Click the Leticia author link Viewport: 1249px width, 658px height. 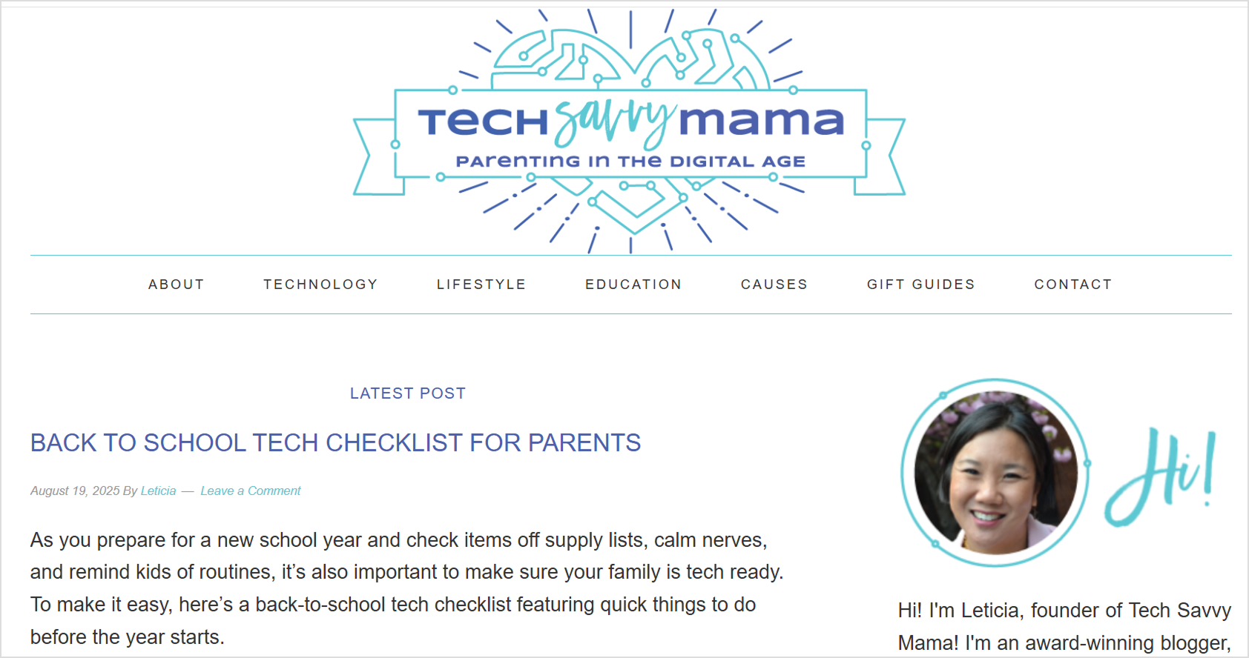point(159,491)
